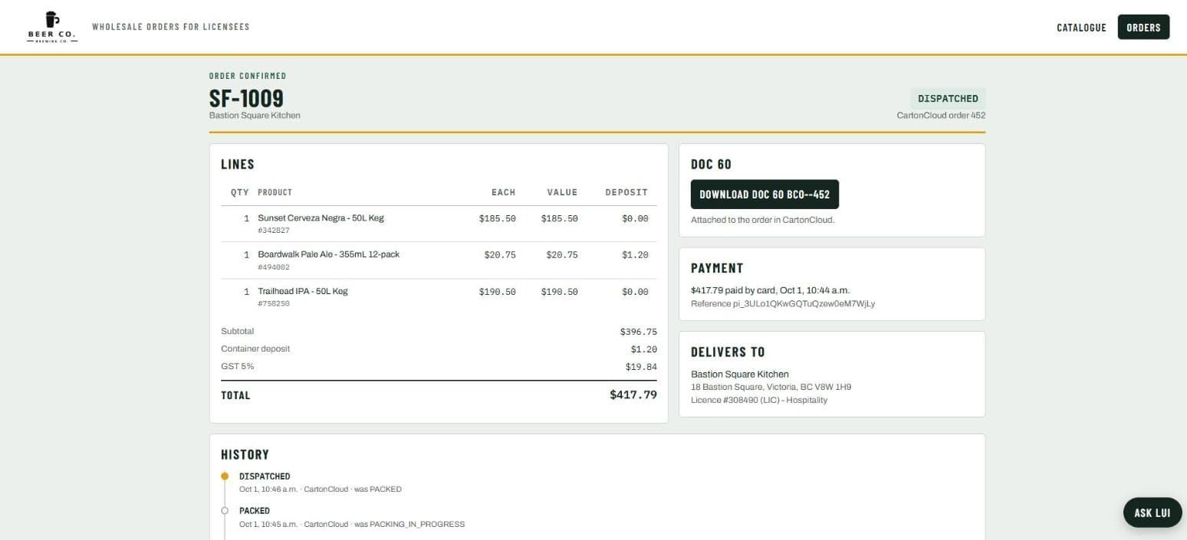Click the total amount $417.79
The width and height of the screenshot is (1187, 540).
pos(633,395)
